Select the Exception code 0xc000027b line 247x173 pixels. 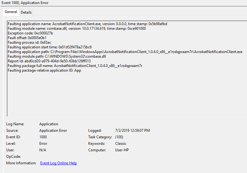30,33
